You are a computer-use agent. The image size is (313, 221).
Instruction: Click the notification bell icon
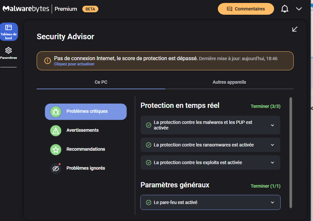285,9
